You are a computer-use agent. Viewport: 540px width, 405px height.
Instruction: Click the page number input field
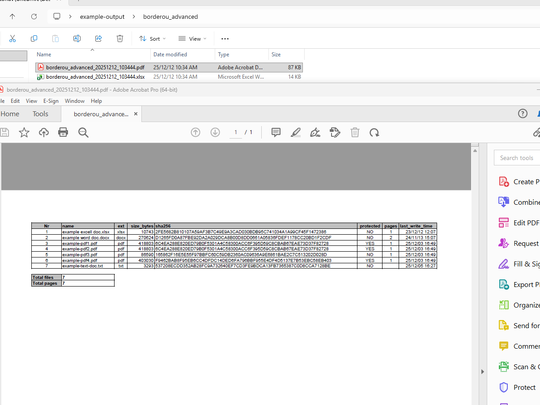[x=235, y=132]
